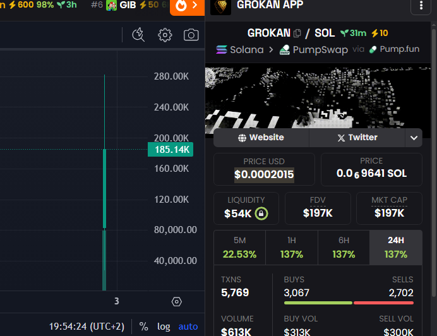The image size is (437, 336).
Task: Copy the GROKAN token address icon
Action: pos(297,33)
